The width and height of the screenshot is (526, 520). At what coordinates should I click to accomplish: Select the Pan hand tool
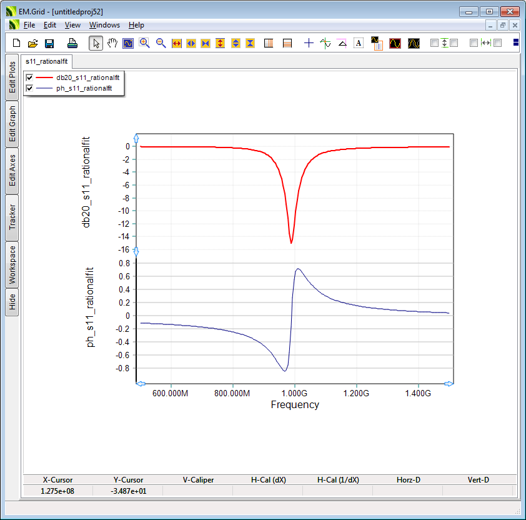(112, 43)
